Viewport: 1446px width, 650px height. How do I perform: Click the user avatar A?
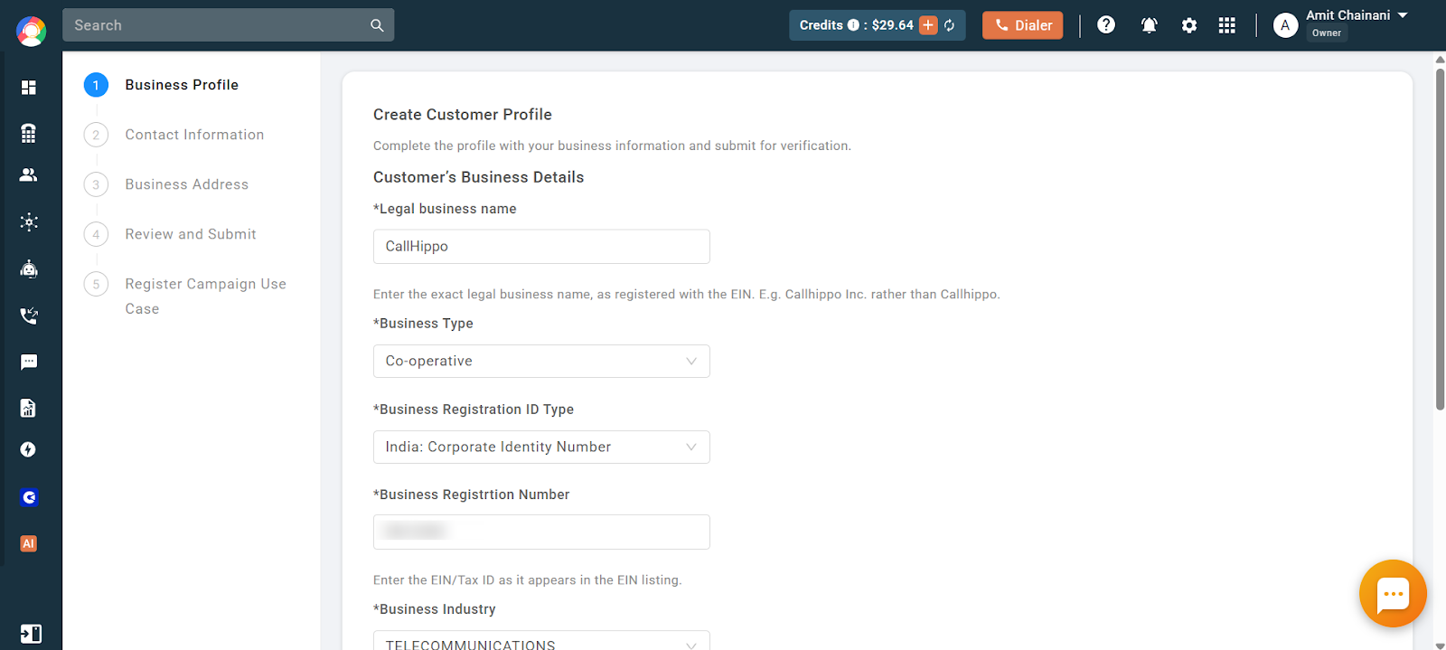[x=1285, y=25]
